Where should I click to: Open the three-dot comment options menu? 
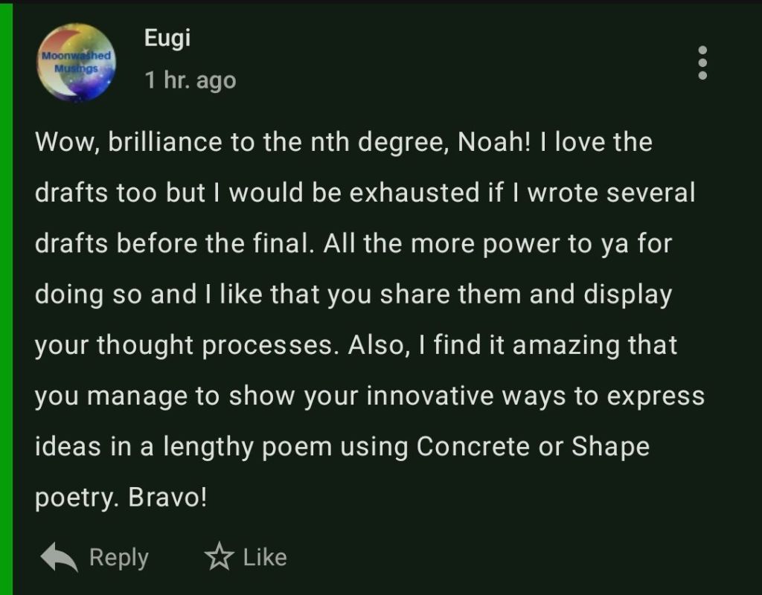coord(702,62)
